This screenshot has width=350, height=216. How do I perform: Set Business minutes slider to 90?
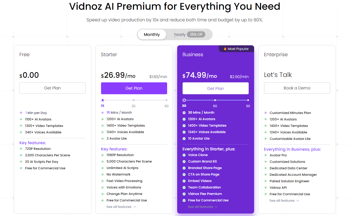coord(248,100)
